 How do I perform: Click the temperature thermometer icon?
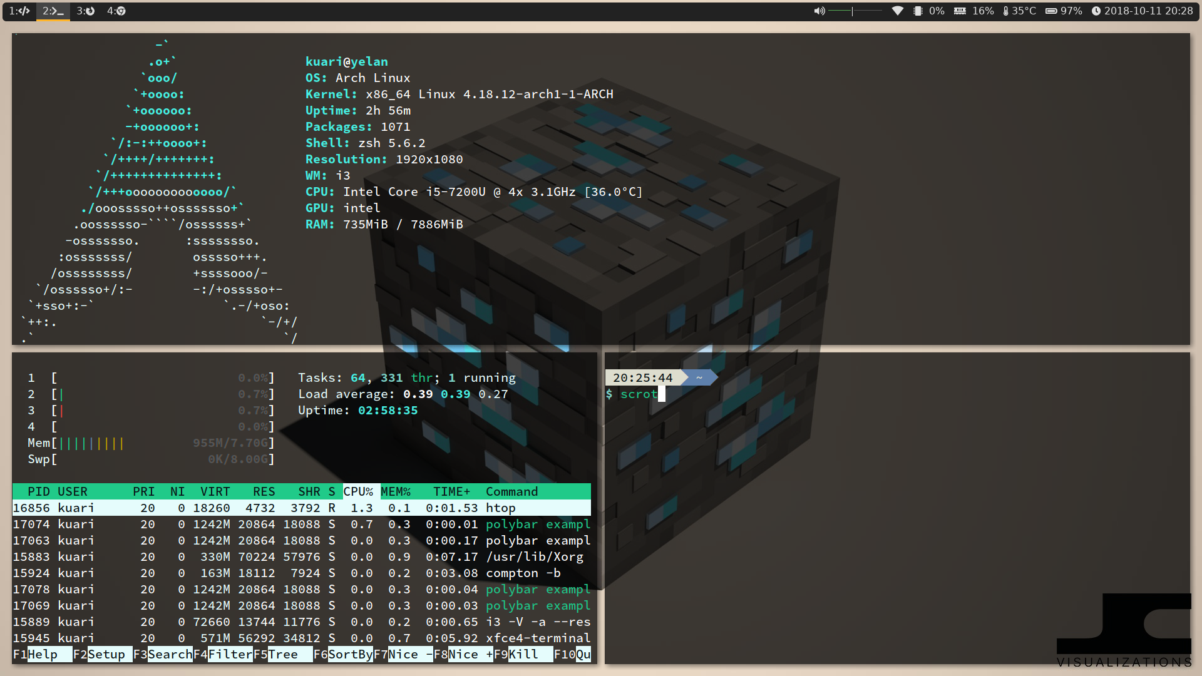click(1005, 11)
